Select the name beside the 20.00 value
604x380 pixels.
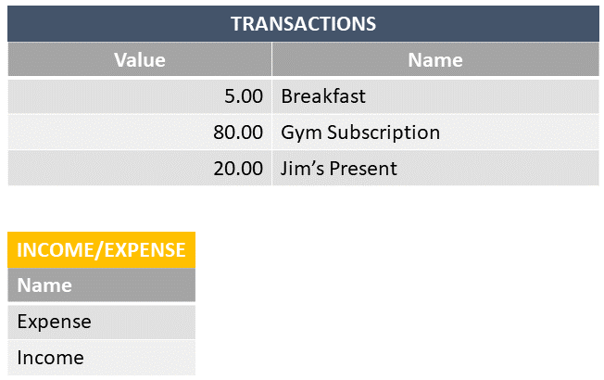click(339, 169)
